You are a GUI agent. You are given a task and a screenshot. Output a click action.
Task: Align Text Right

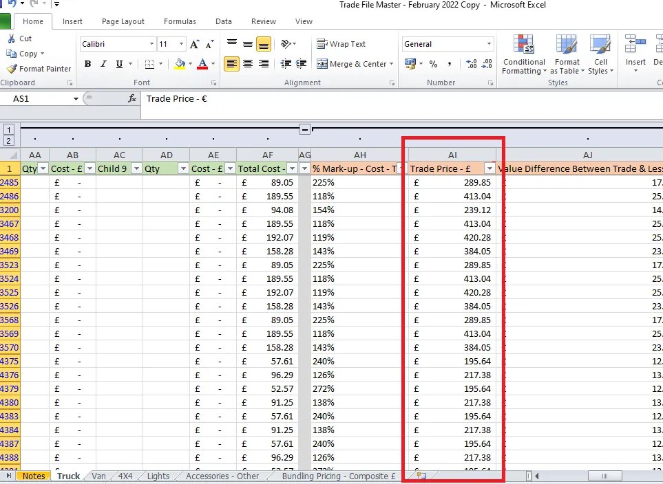pyautogui.click(x=264, y=64)
